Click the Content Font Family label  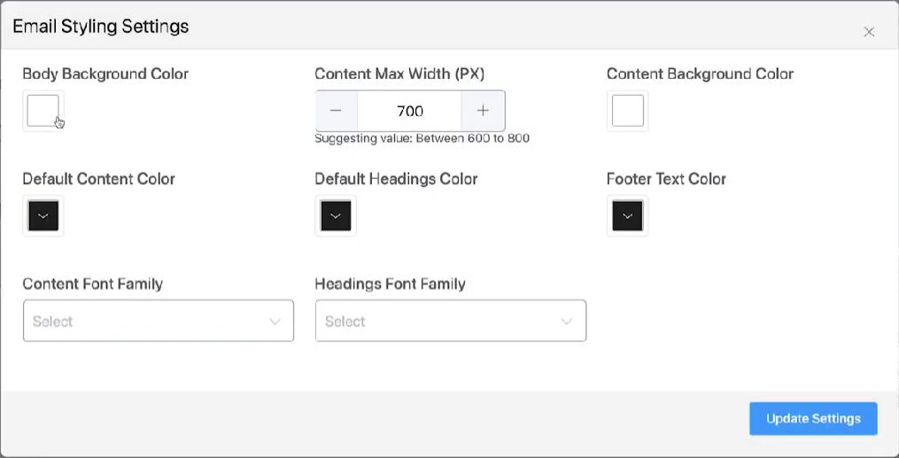[x=92, y=284]
